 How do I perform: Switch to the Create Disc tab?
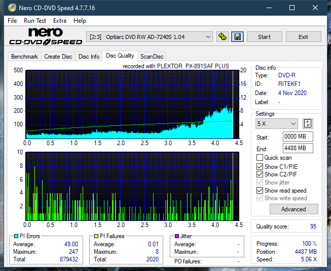click(x=58, y=57)
